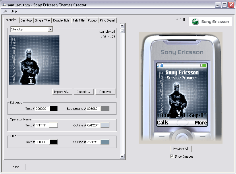
Task: Click the samurai standby image thumbnail
Action: 34,60
